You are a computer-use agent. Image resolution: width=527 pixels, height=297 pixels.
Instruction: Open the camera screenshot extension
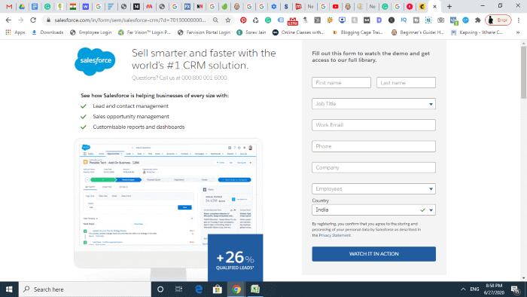[440, 20]
